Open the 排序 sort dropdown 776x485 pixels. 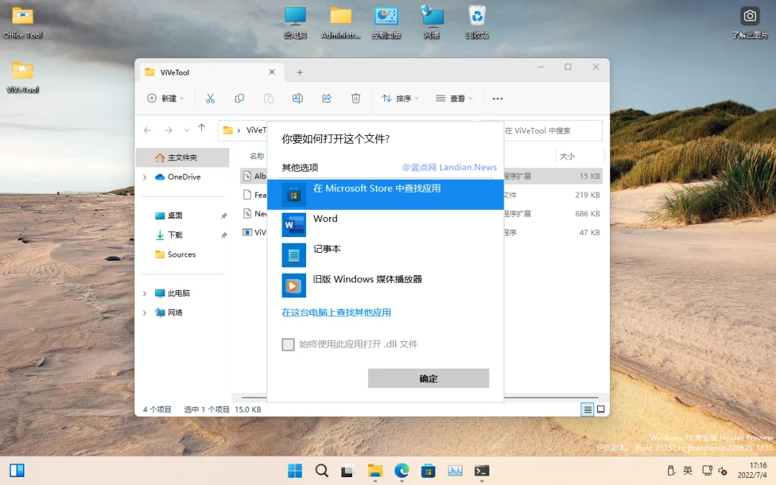pos(399,98)
